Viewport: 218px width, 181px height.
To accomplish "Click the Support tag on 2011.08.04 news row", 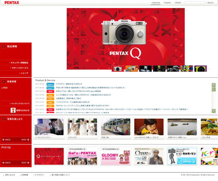I will tap(50, 88).
